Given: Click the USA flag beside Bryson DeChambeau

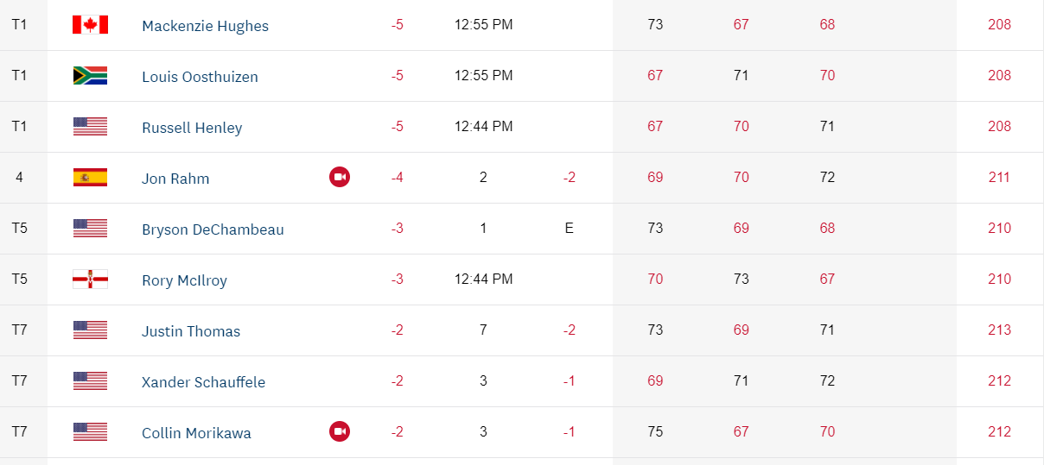Looking at the screenshot, I should (x=90, y=229).
